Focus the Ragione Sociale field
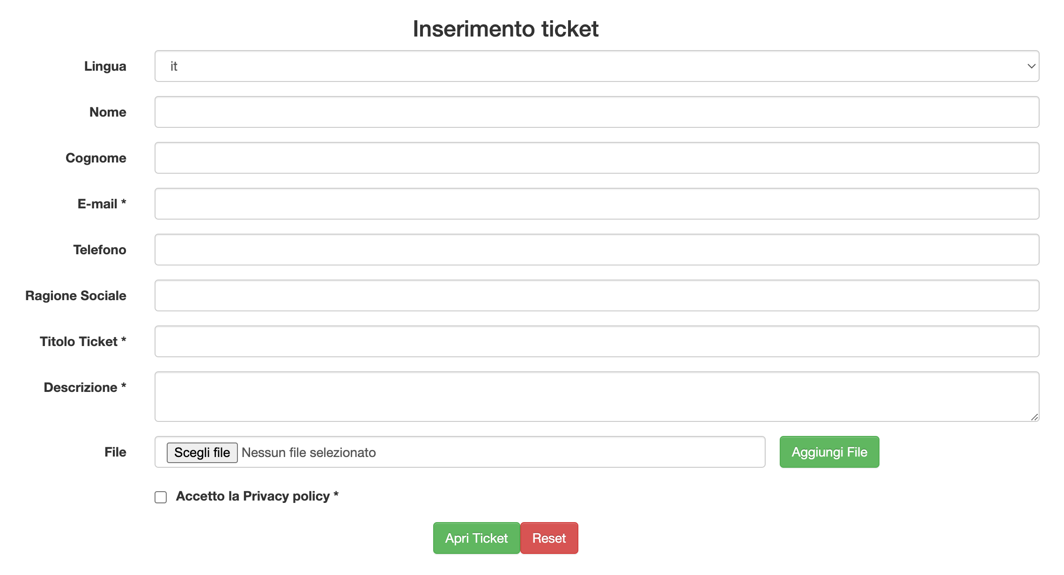Image resolution: width=1064 pixels, height=575 pixels. (597, 295)
